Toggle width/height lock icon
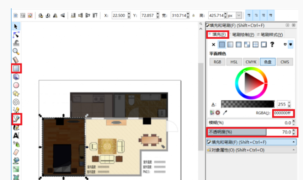Image resolution: width=303 pixels, height=180 pixels. click(194, 16)
